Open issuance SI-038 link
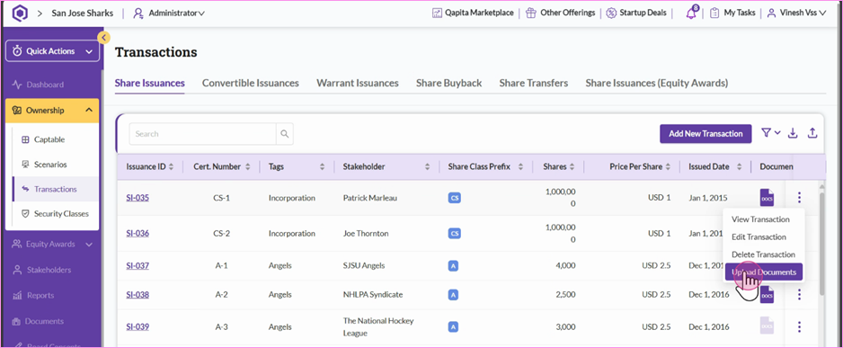843x348 pixels. [x=138, y=294]
